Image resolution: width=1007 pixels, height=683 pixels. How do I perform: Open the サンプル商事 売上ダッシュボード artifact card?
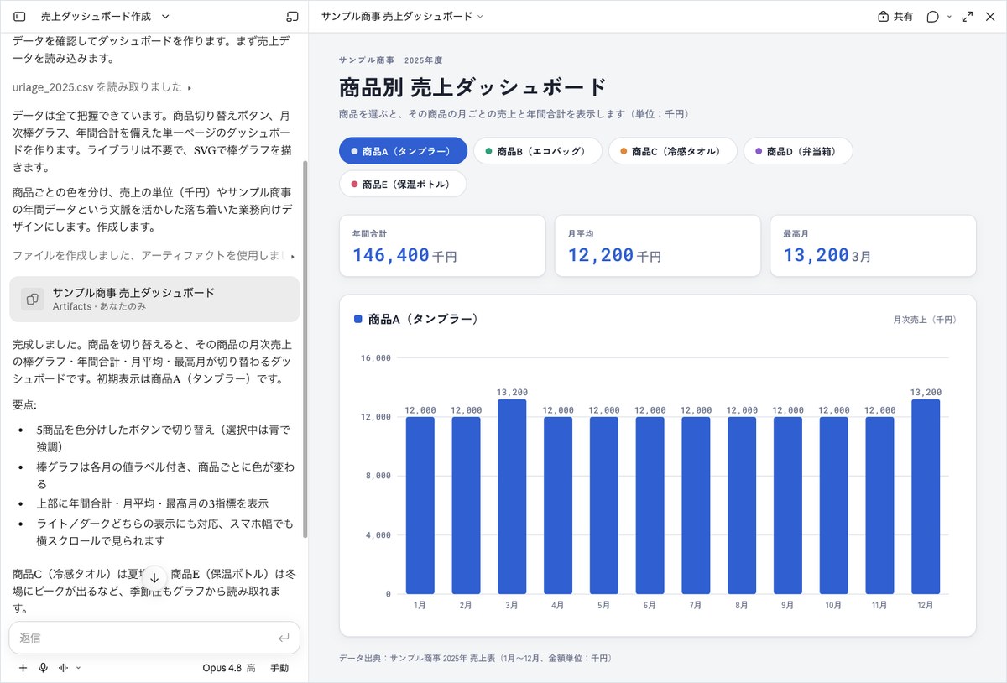point(154,299)
